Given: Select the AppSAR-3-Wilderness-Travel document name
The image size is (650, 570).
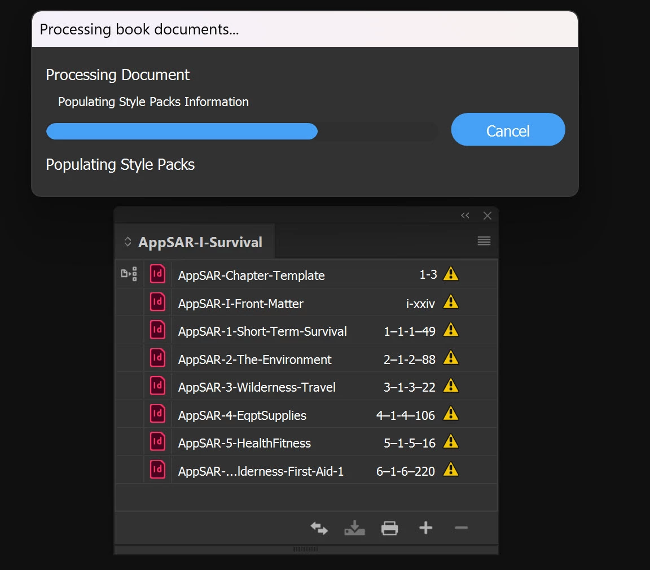Looking at the screenshot, I should coord(257,387).
